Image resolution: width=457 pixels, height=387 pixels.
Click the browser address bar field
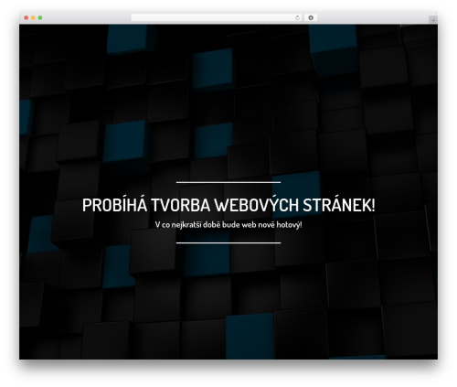click(217, 17)
